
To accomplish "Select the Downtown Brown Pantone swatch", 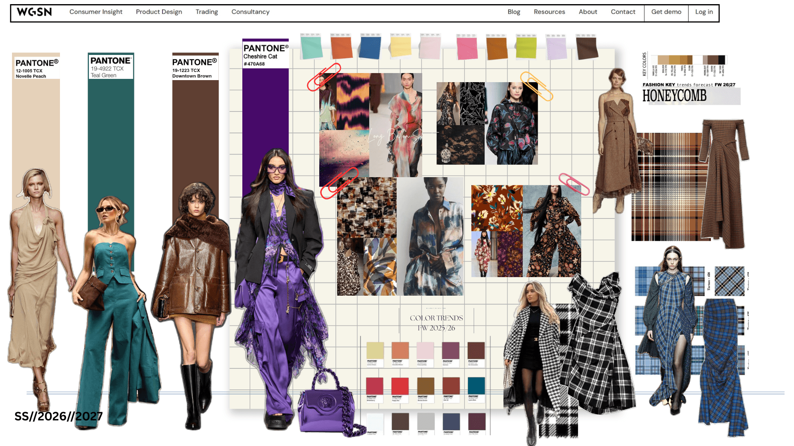I will pos(195,124).
